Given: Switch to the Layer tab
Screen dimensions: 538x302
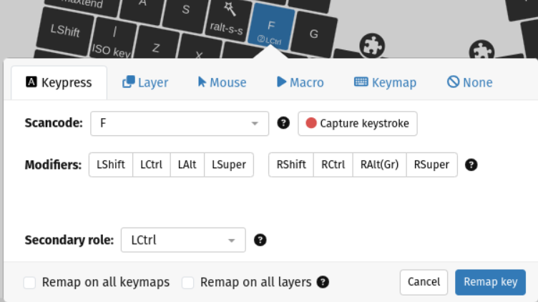Looking at the screenshot, I should (145, 82).
